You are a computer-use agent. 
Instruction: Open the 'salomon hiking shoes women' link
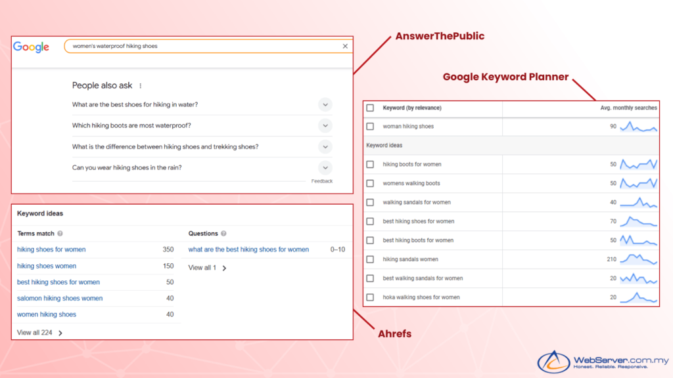(60, 299)
